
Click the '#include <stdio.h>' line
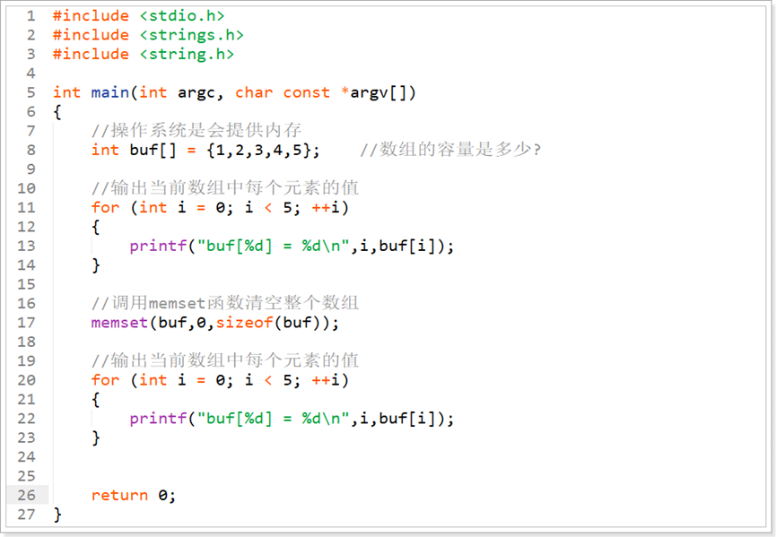click(x=138, y=16)
